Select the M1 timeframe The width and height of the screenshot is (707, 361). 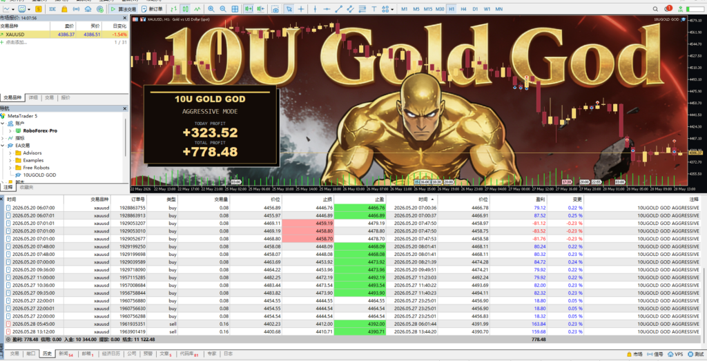(404, 9)
